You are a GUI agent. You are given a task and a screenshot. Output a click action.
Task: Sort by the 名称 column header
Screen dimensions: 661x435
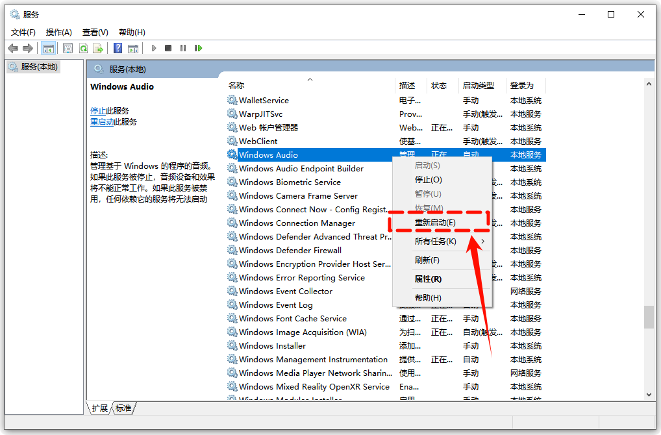310,86
